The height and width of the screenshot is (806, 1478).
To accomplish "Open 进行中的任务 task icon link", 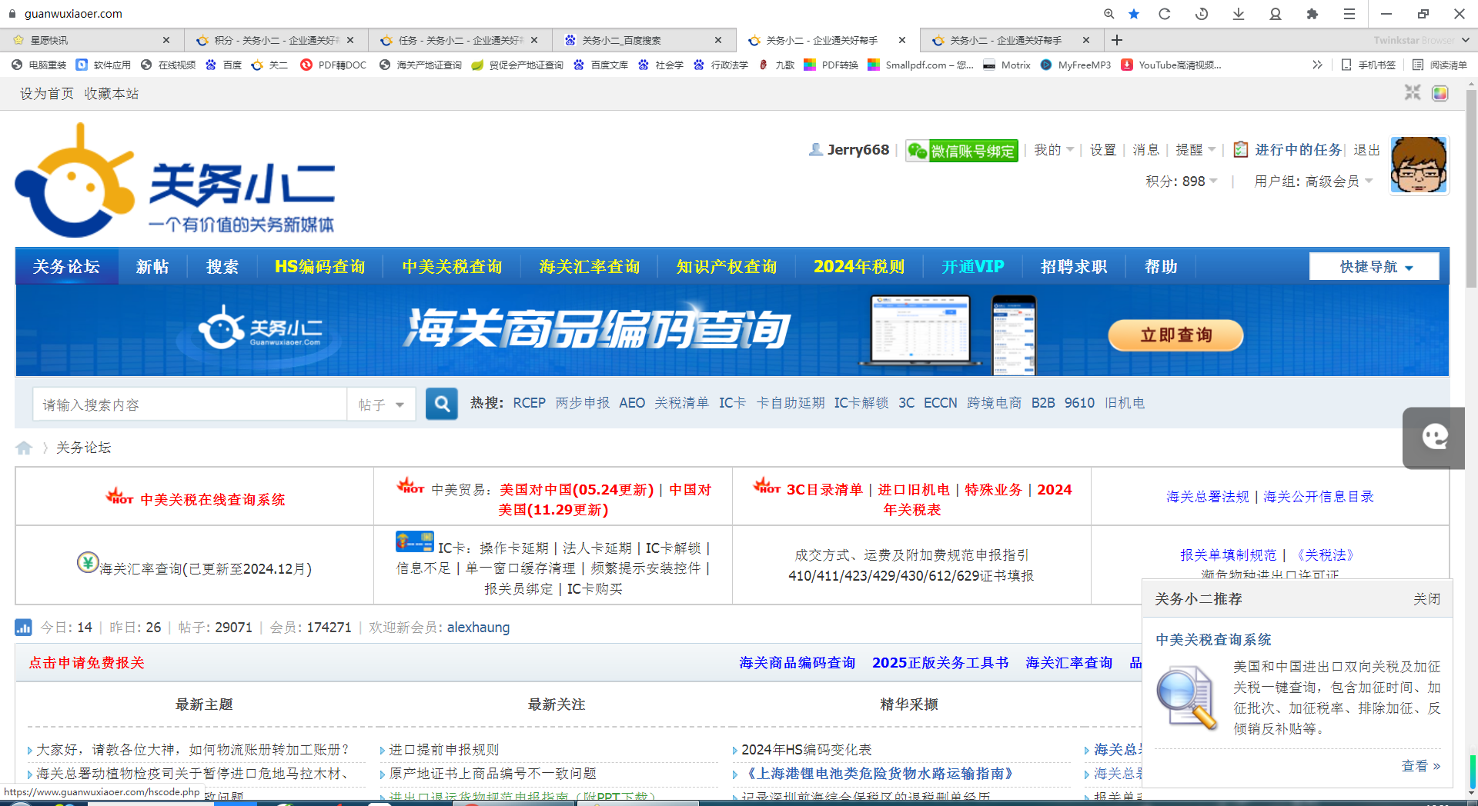I will pos(1288,150).
